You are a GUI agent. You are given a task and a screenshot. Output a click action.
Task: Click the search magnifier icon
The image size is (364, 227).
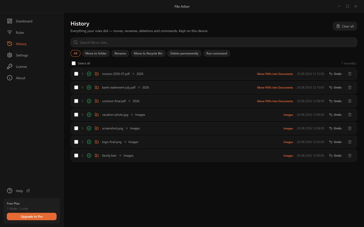click(76, 42)
